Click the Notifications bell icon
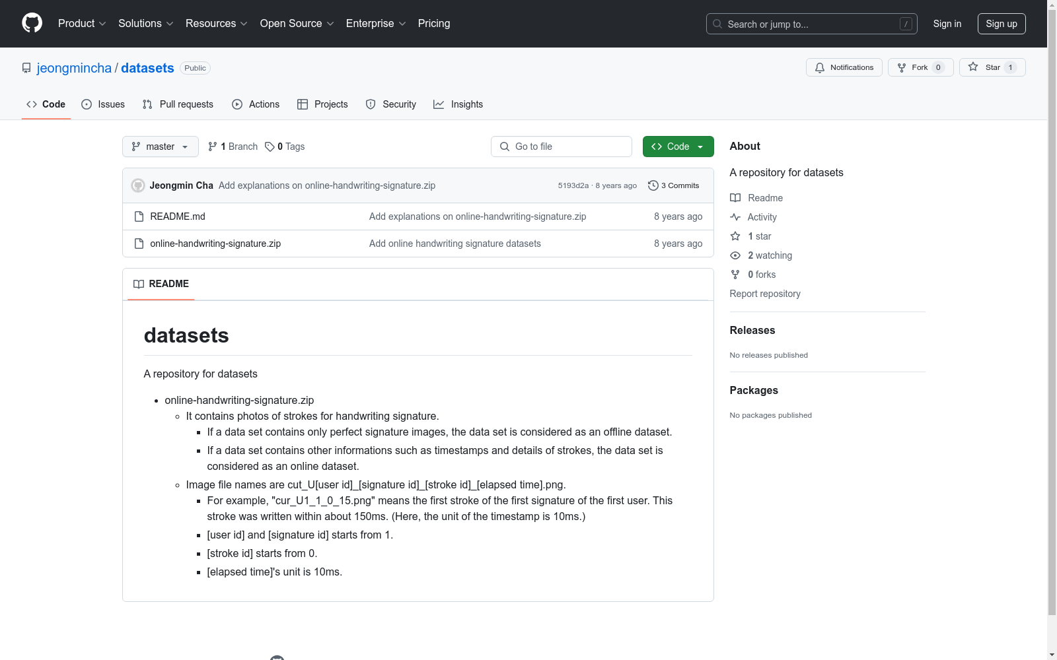Image resolution: width=1057 pixels, height=660 pixels. (x=820, y=67)
